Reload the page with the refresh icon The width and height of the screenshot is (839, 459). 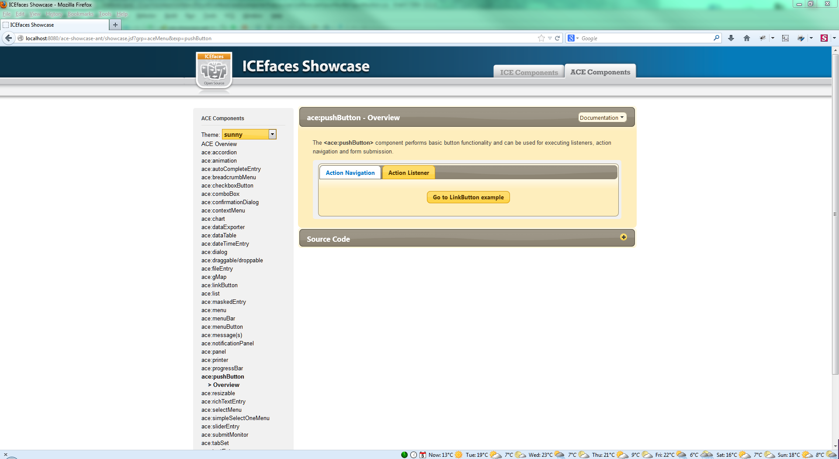[558, 38]
